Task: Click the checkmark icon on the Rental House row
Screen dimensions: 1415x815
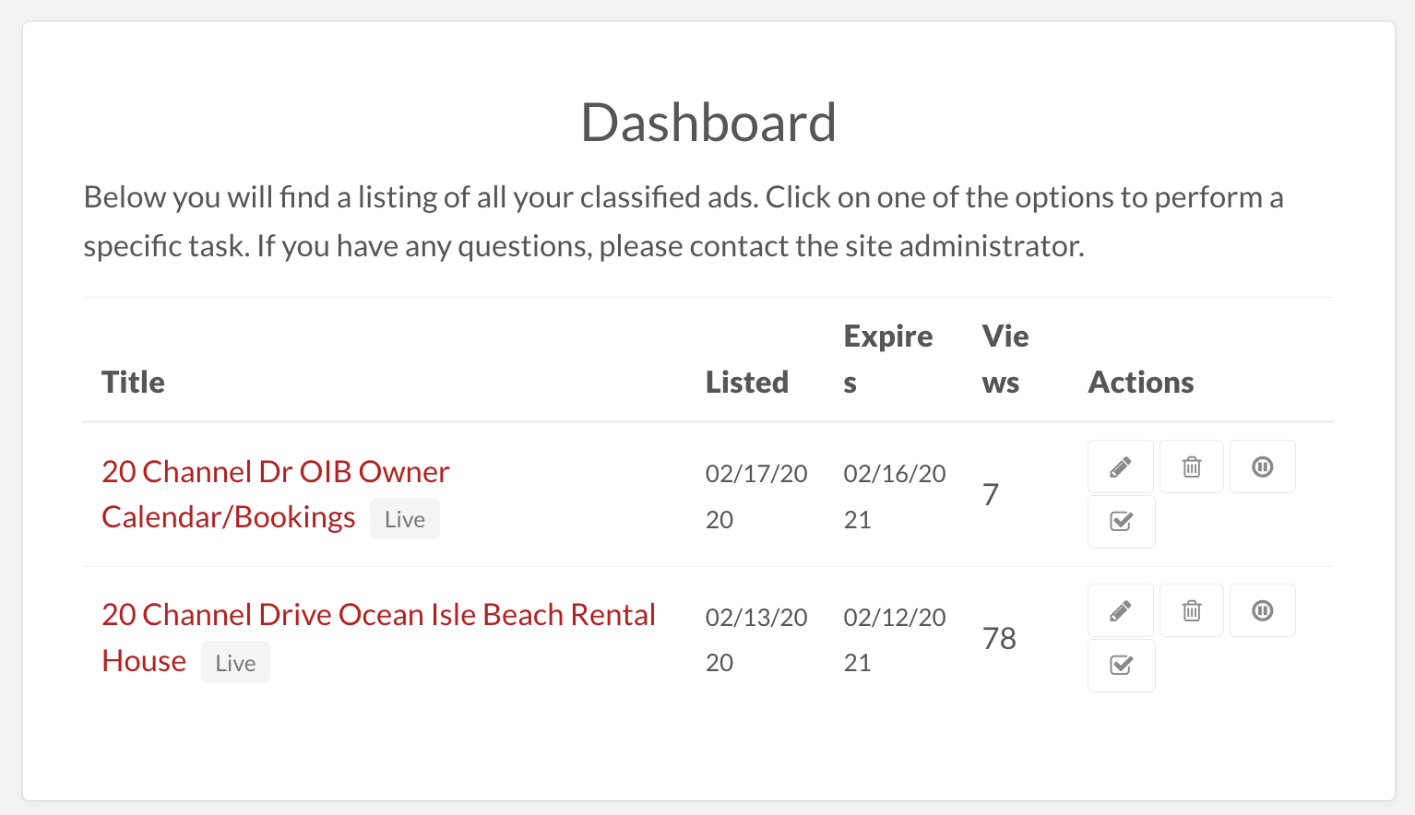Action: [1121, 666]
